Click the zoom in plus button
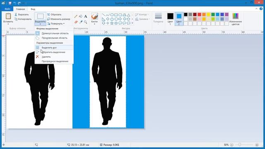 click(257, 145)
